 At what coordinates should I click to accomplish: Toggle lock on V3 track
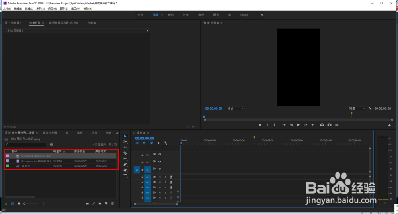(142, 155)
